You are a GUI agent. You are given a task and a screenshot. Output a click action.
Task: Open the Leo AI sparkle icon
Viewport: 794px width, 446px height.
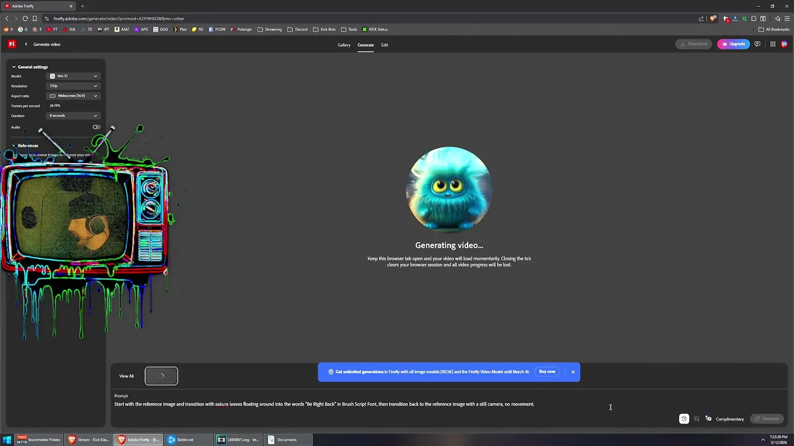[x=777, y=19]
